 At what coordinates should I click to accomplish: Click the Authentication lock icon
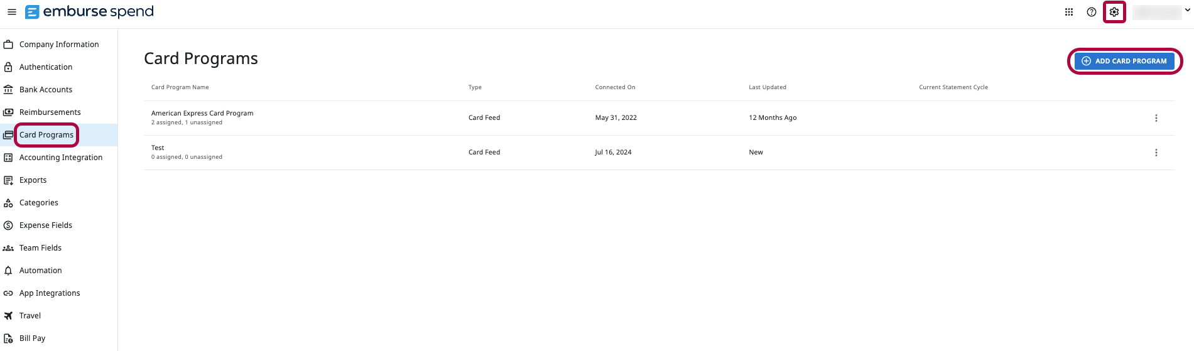point(8,67)
